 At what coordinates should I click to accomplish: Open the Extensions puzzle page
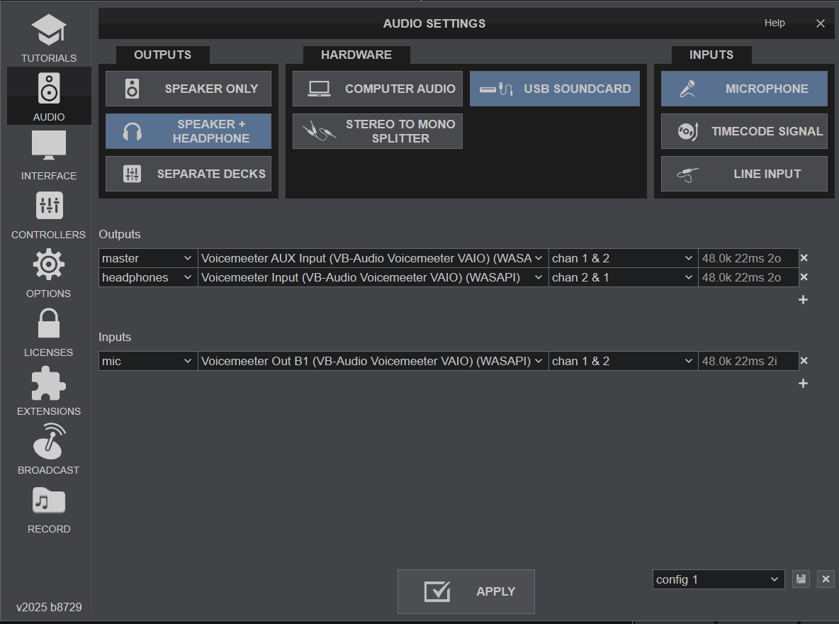[x=49, y=391]
